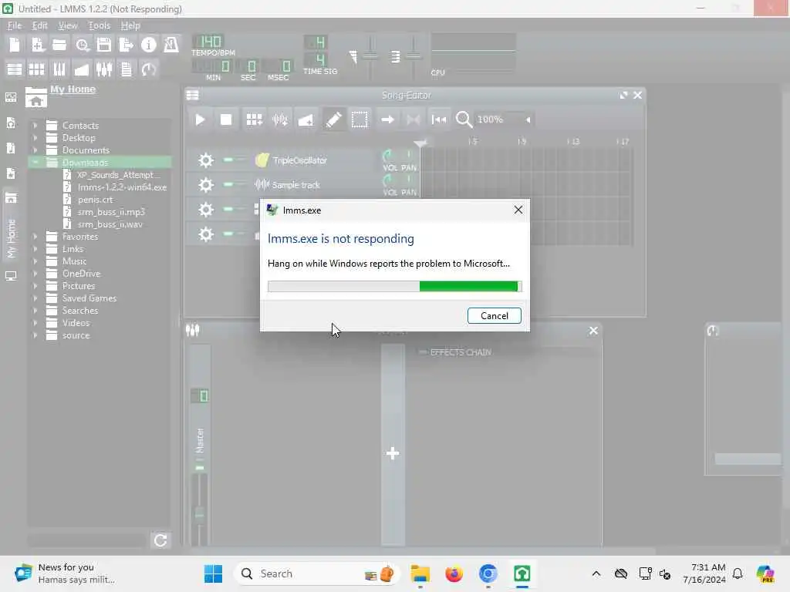Expand the Music folder
This screenshot has width=790, height=592.
pos(35,261)
